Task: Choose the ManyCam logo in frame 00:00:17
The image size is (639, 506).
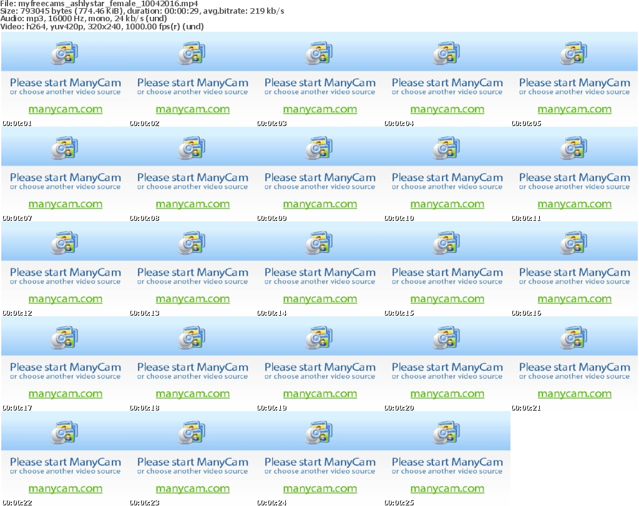Action: (x=64, y=338)
